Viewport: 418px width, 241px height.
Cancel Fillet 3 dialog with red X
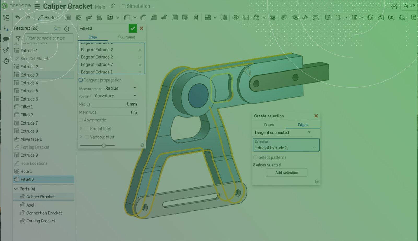(141, 28)
